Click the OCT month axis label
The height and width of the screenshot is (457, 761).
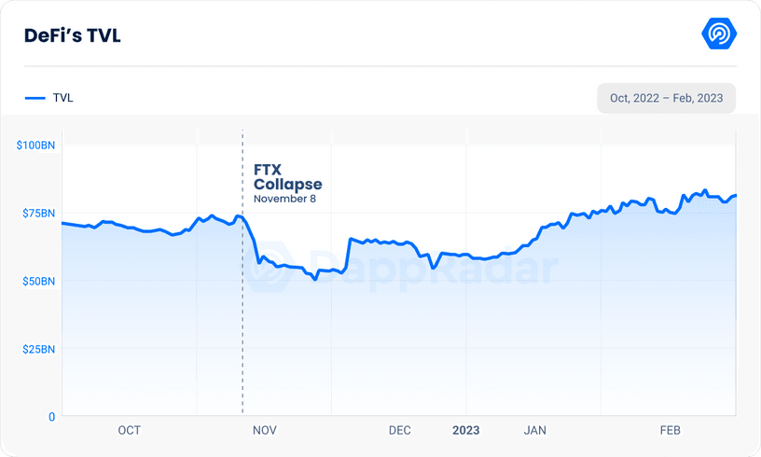[129, 430]
